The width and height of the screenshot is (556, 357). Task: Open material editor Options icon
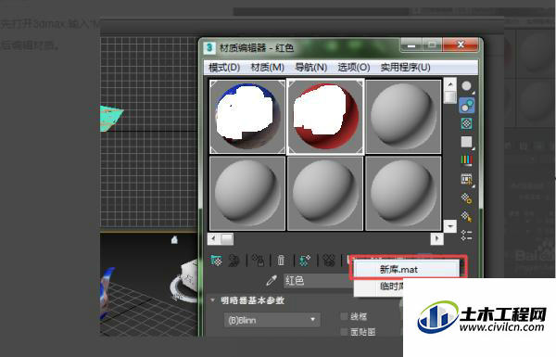click(x=467, y=198)
